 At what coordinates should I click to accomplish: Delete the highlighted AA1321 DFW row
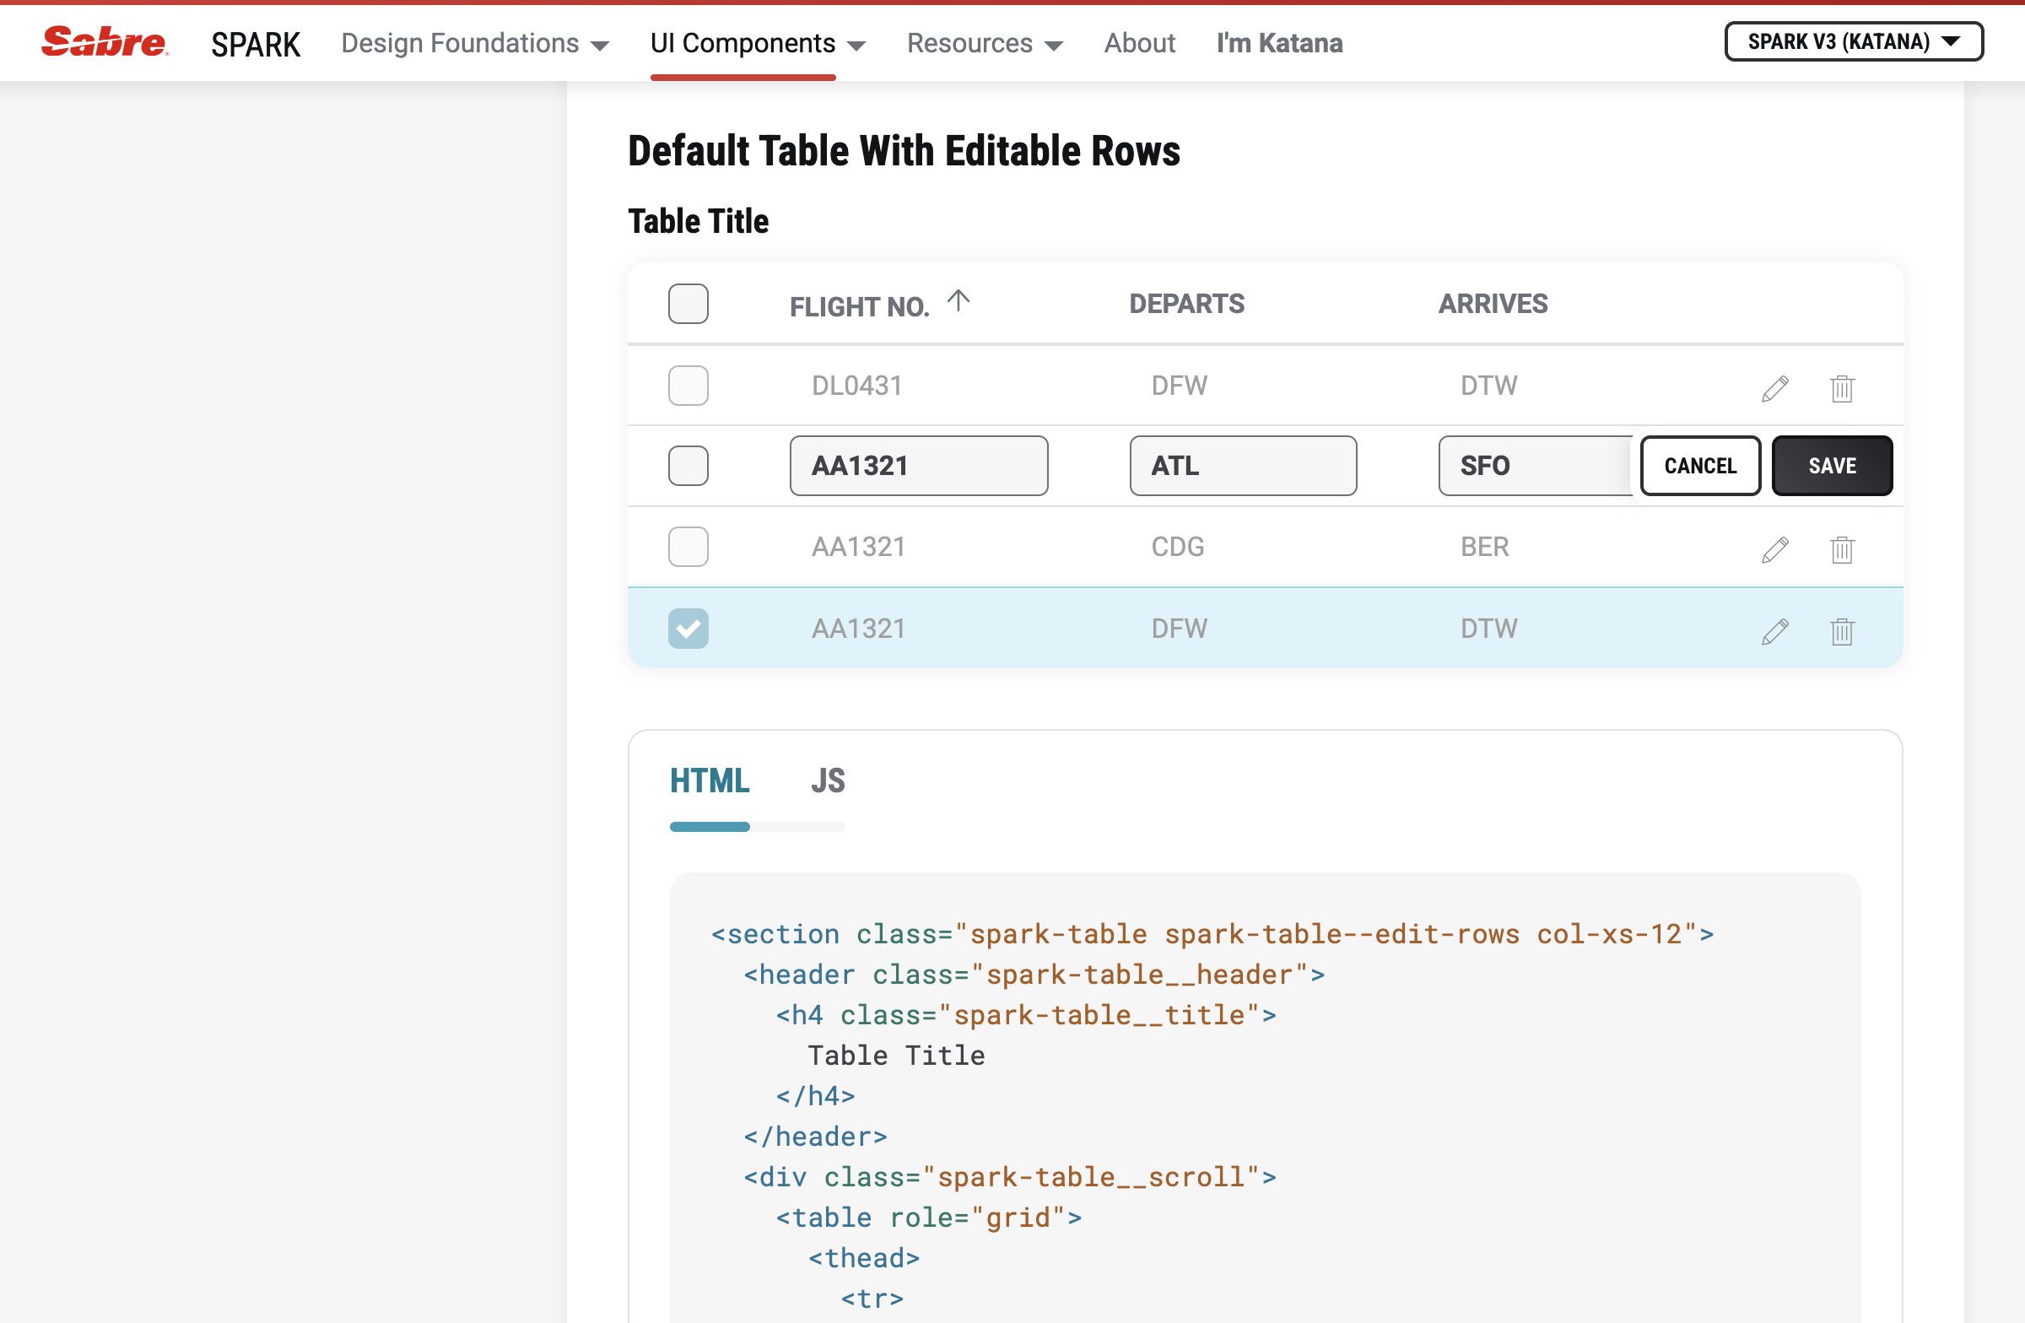(x=1842, y=631)
